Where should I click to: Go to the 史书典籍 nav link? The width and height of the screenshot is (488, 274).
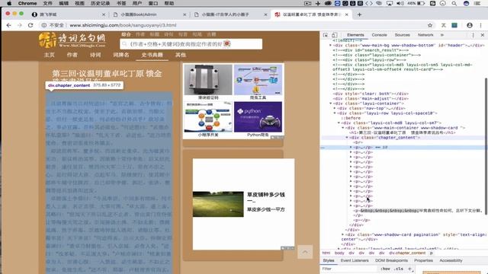(x=152, y=55)
